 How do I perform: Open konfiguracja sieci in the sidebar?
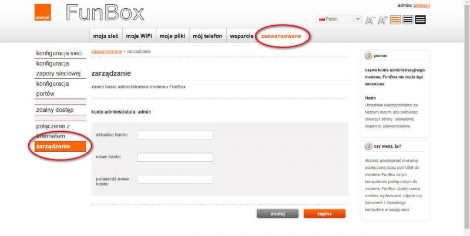pos(59,53)
